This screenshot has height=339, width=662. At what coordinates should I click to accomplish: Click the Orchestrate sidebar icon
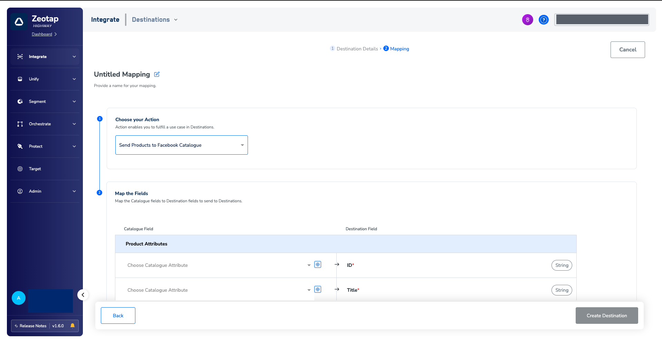tap(20, 124)
